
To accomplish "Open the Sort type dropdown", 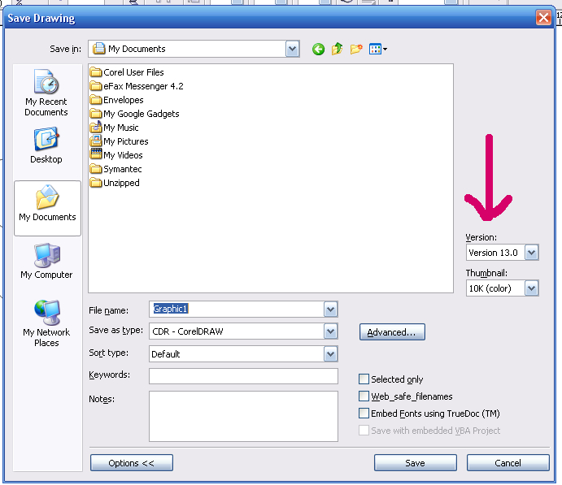I will point(330,354).
